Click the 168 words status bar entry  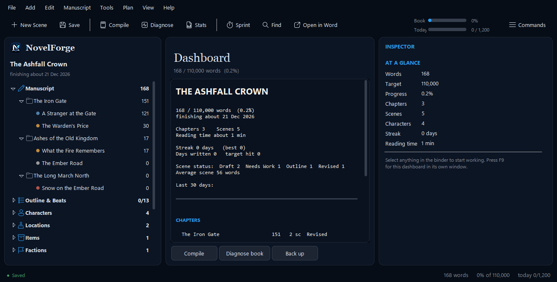tap(456, 275)
